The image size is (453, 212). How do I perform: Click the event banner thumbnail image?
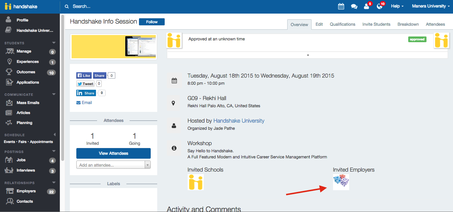[x=114, y=46]
